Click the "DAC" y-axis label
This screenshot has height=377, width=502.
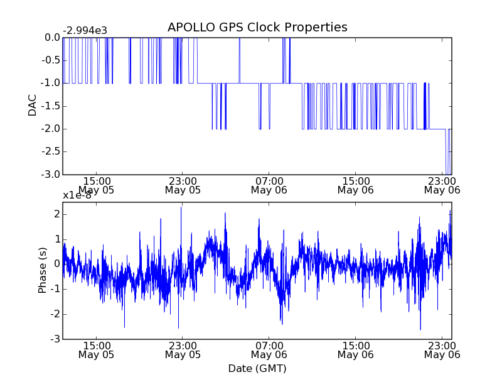pos(33,106)
